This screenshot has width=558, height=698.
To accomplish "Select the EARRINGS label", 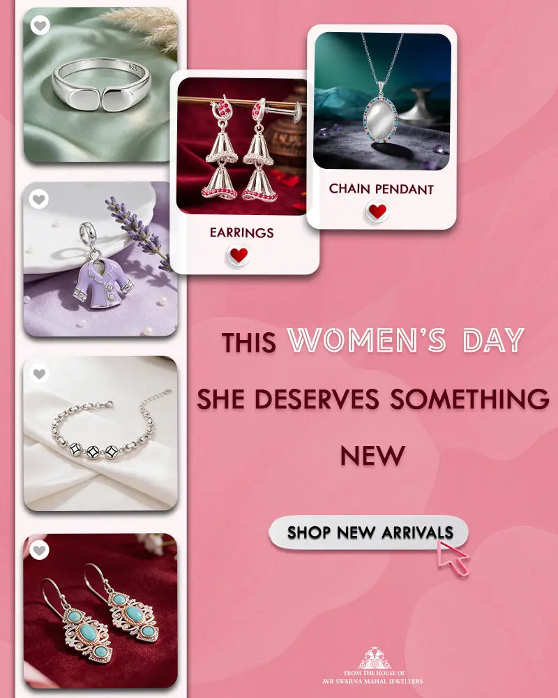I will 241,233.
